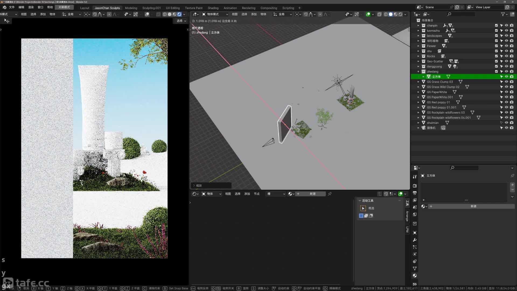
Task: Expand the chanpin collection
Action: click(x=418, y=25)
